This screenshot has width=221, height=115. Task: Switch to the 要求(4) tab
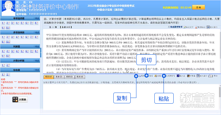point(80,77)
